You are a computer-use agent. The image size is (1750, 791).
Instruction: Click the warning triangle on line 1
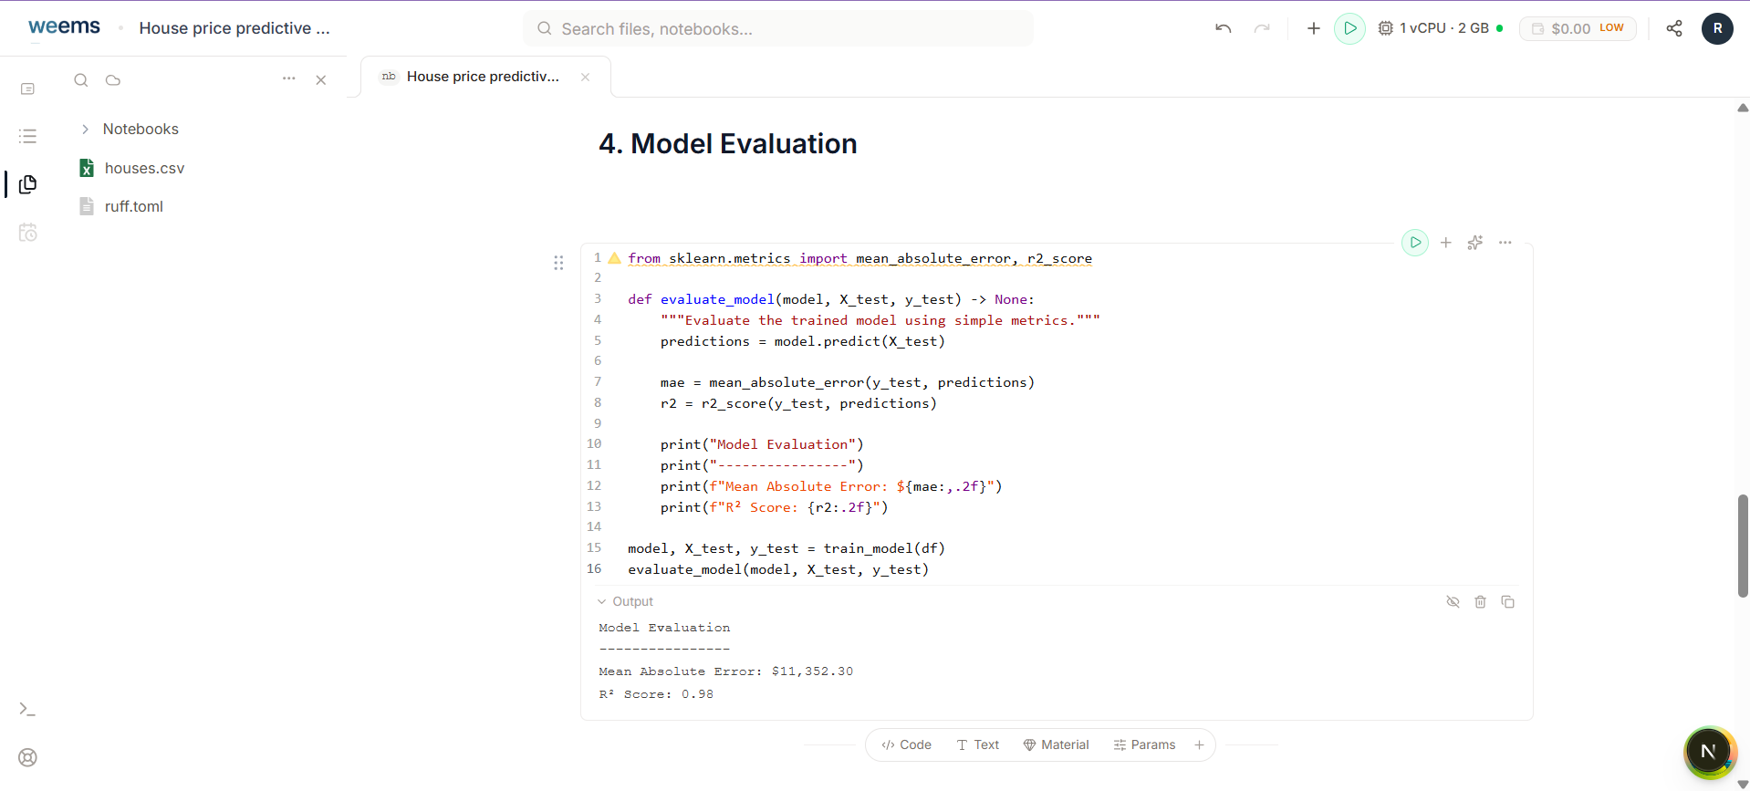(x=615, y=258)
